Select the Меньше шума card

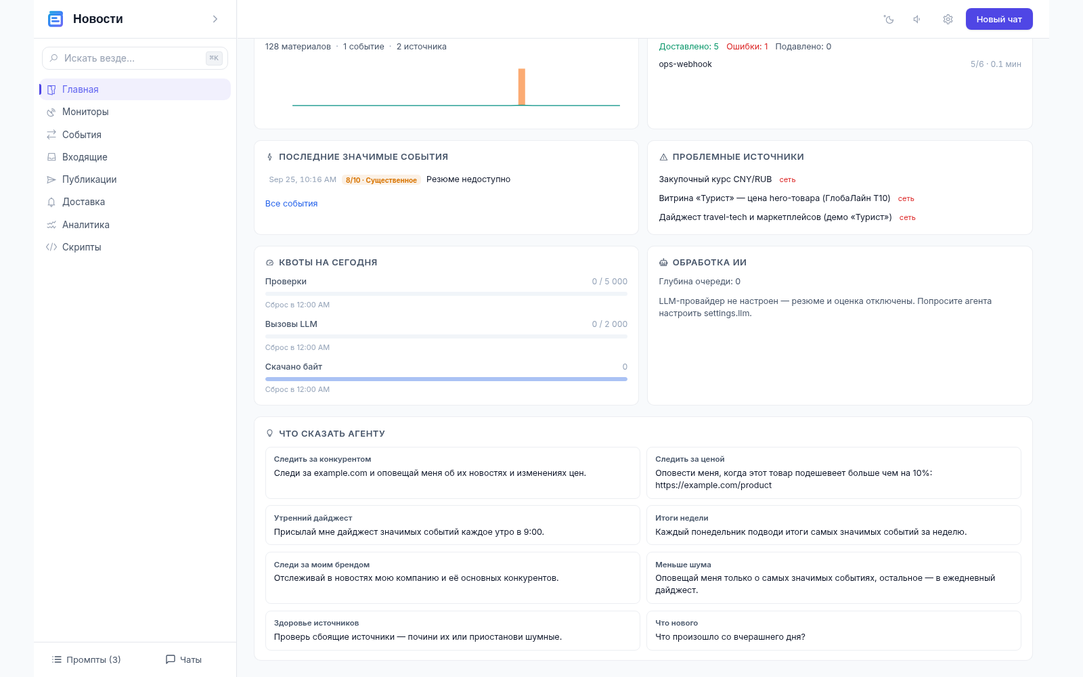[834, 577]
